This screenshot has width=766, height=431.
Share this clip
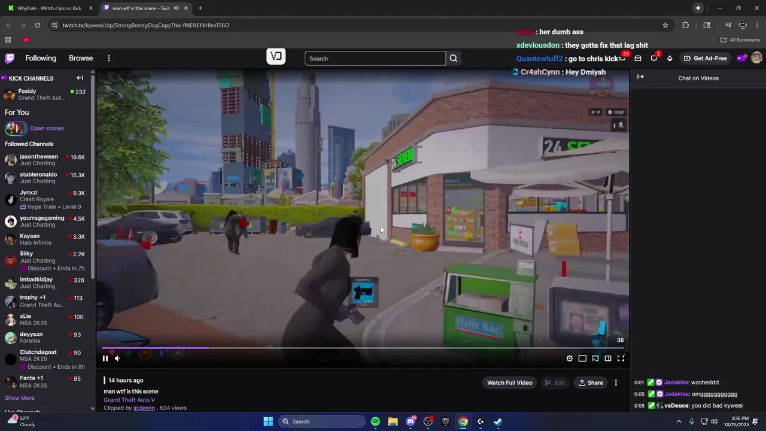tap(591, 383)
